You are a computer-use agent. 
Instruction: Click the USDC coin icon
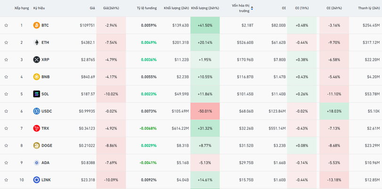coord(36,111)
